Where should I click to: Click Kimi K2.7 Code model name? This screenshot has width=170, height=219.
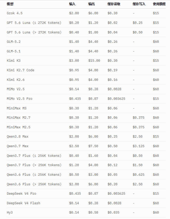[x=20, y=70]
